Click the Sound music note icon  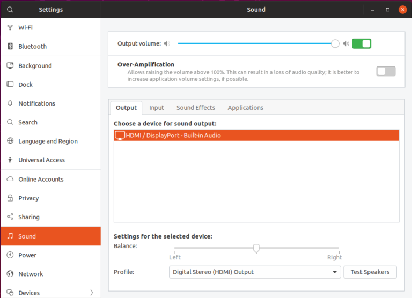(10, 236)
